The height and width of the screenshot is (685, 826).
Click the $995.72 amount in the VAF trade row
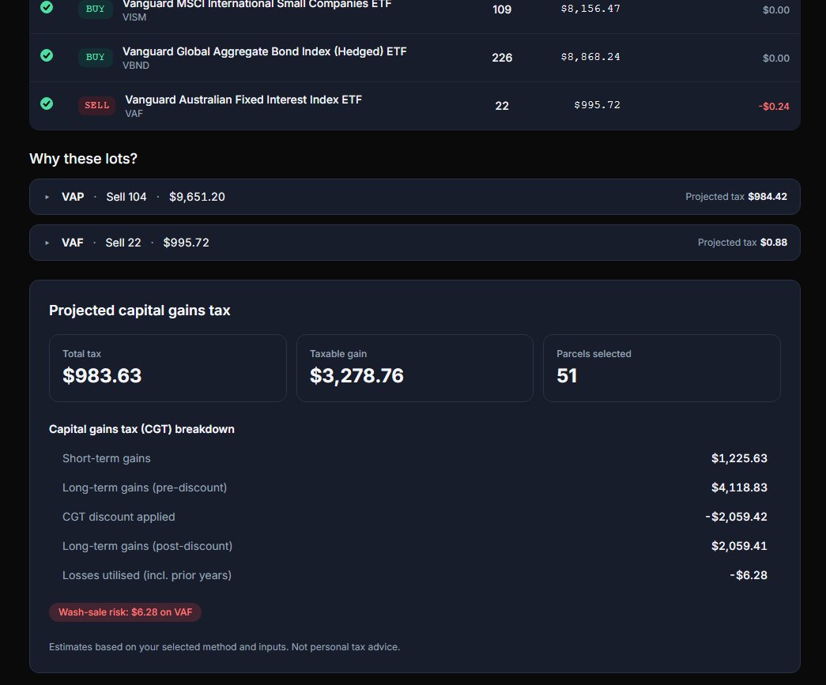coord(597,105)
